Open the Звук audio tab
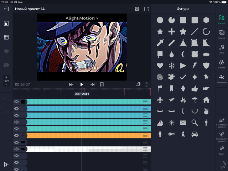 pyautogui.click(x=222, y=49)
